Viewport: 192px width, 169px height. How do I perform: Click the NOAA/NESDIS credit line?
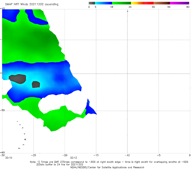point(107,167)
